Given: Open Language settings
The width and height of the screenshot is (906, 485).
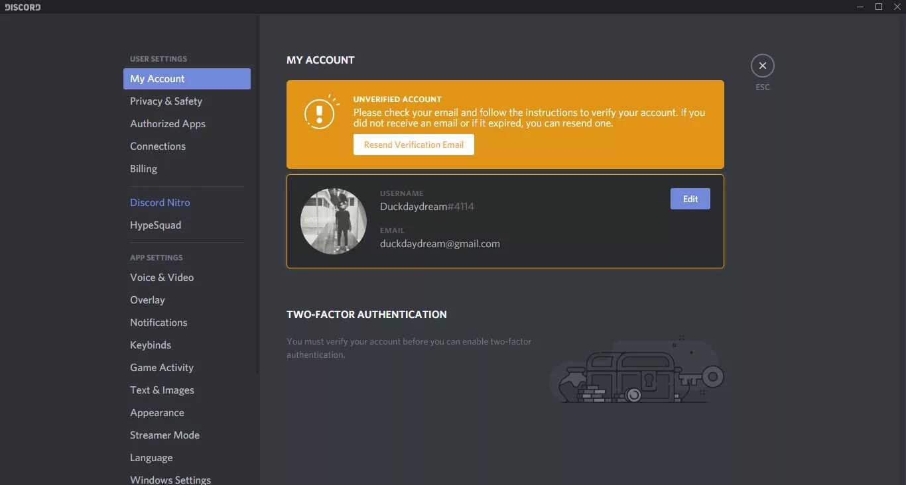Looking at the screenshot, I should [187, 458].
